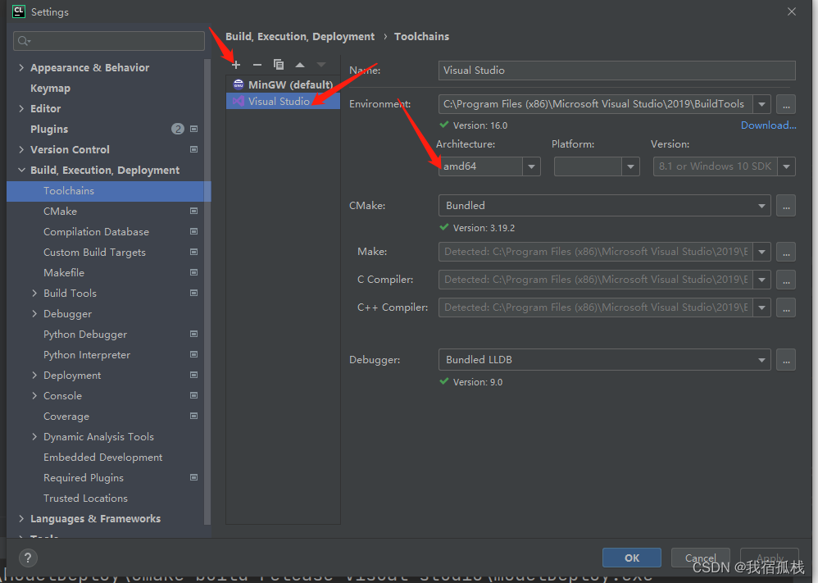Browse for Environment path
Viewport: 818px width, 583px height.
(786, 104)
